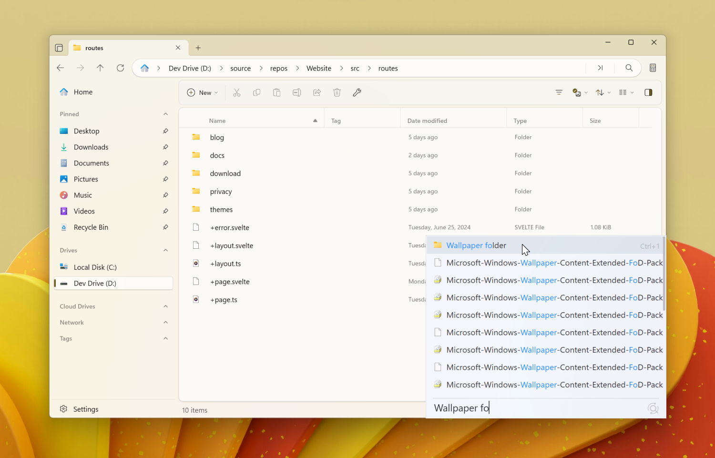Select the Cut tool in the toolbar
Viewport: 715px width, 458px height.
click(237, 92)
